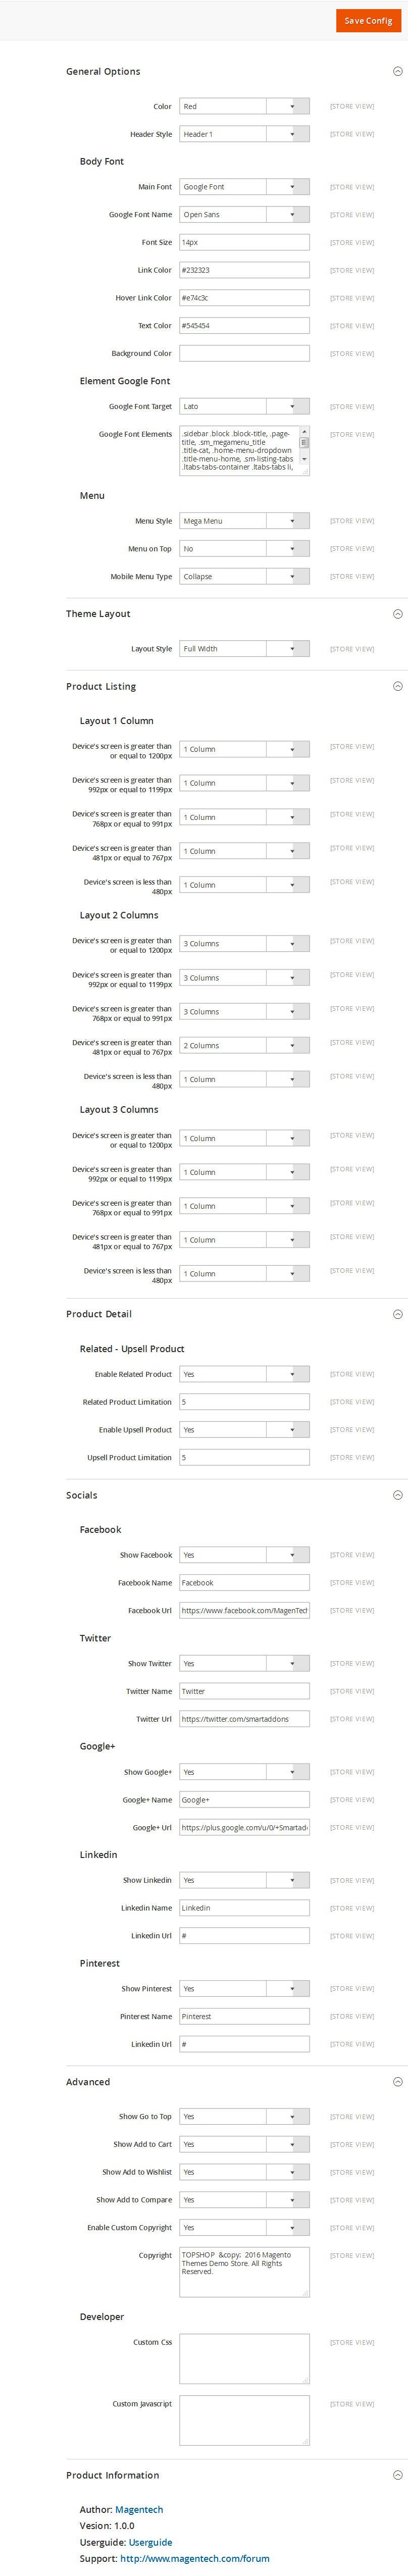Open the Color dropdown set to Red
408x2576 pixels.
(244, 106)
